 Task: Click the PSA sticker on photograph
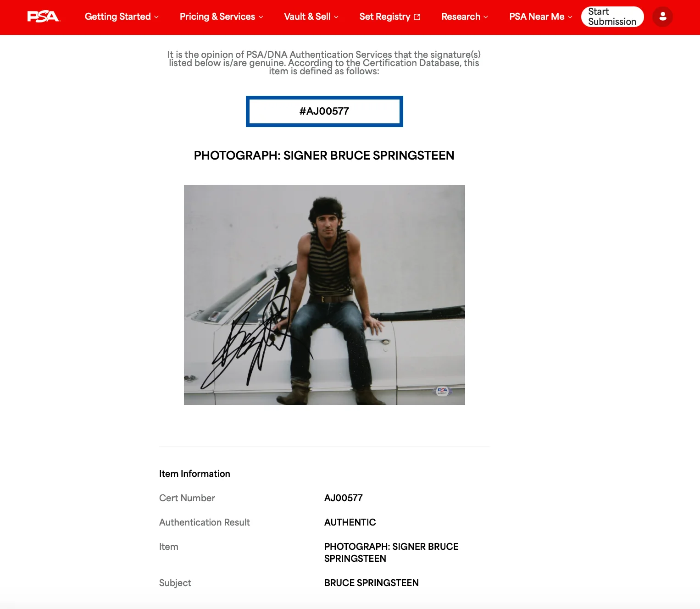coord(443,391)
